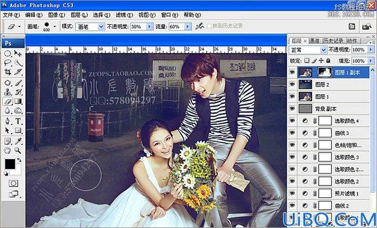Switch to the 历史记录 tab

(x=333, y=41)
